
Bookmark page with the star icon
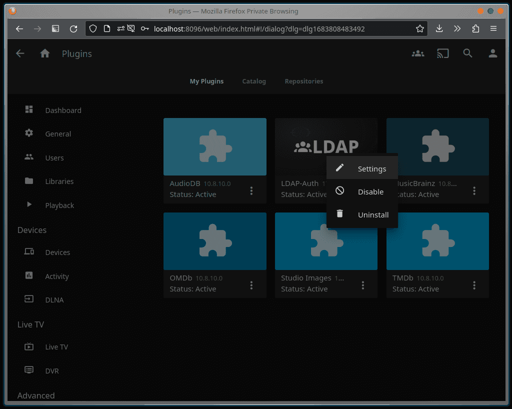(420, 29)
